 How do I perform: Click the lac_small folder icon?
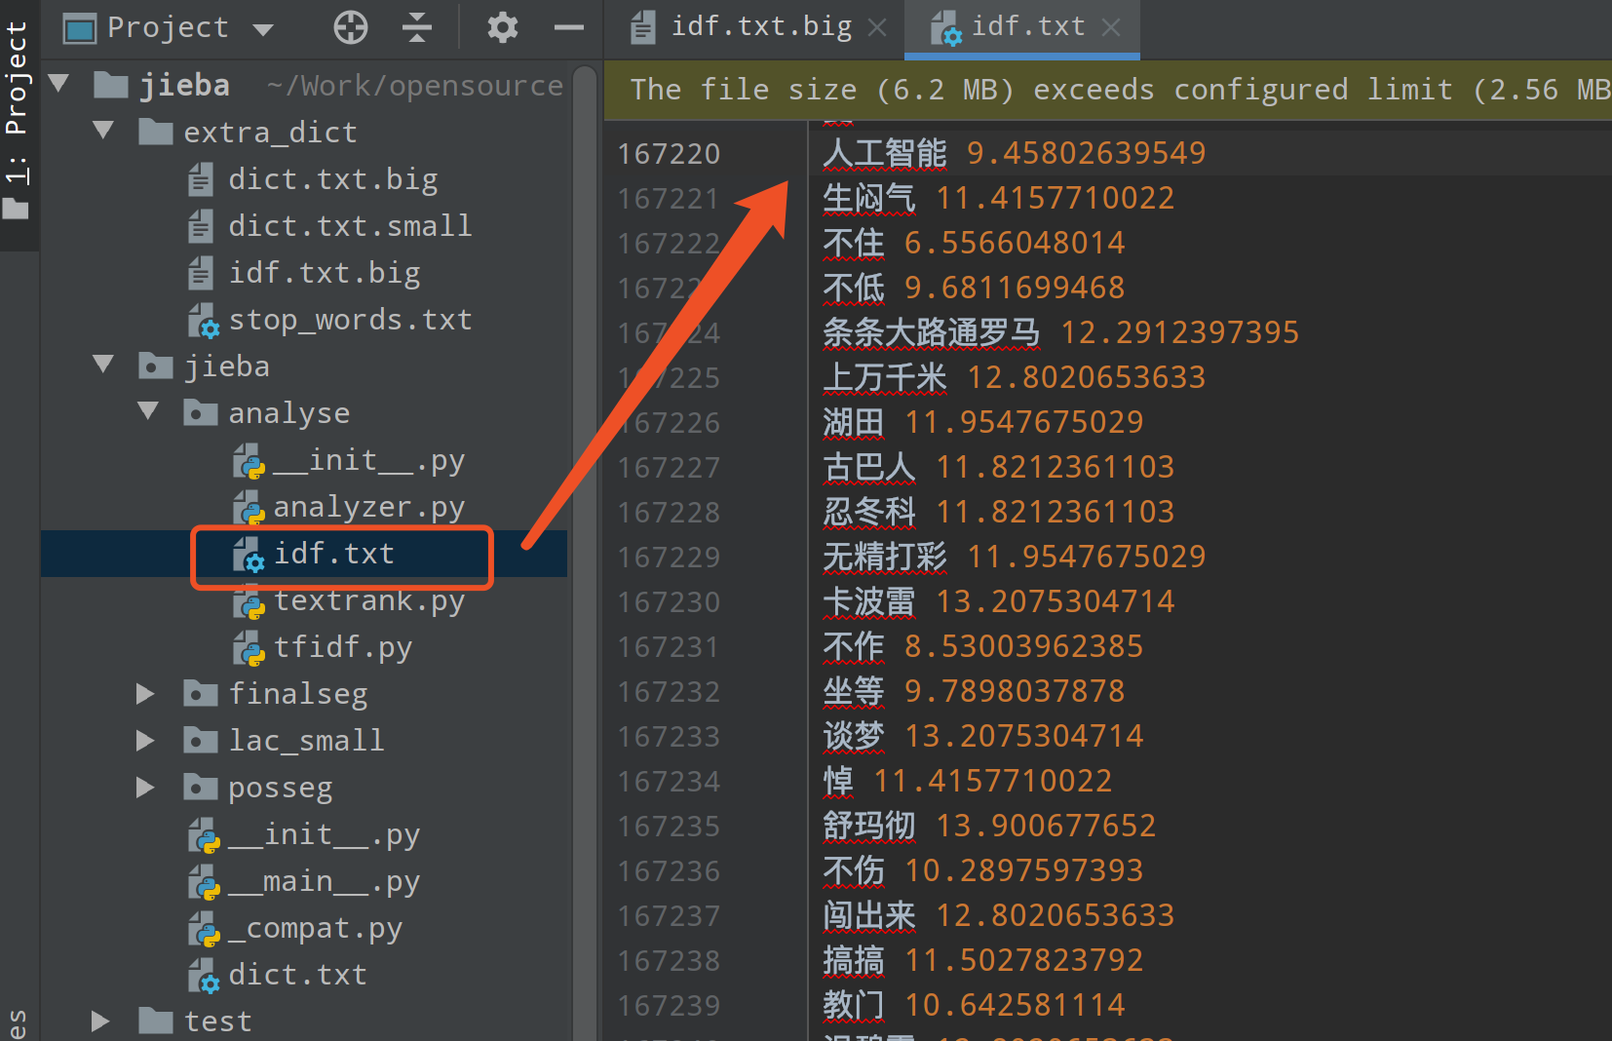[201, 740]
